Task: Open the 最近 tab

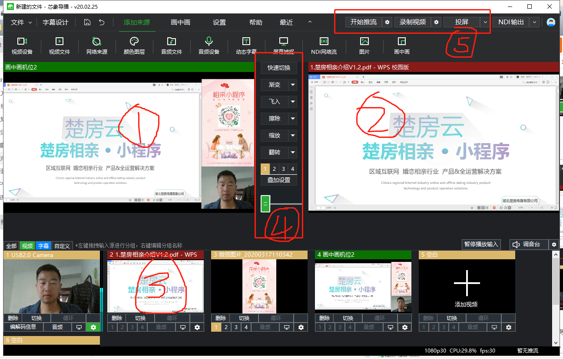Action: tap(286, 23)
